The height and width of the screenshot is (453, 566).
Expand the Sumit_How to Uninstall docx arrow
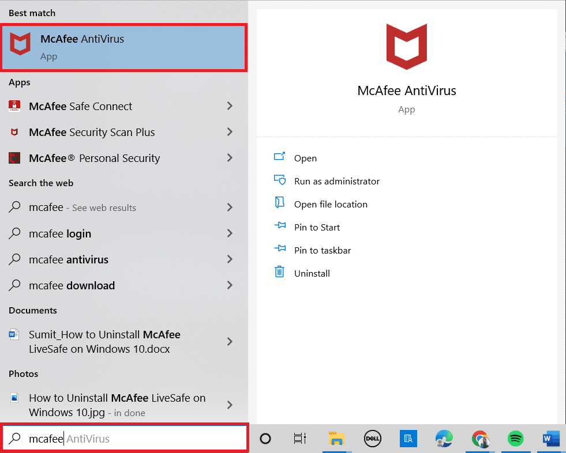click(230, 342)
